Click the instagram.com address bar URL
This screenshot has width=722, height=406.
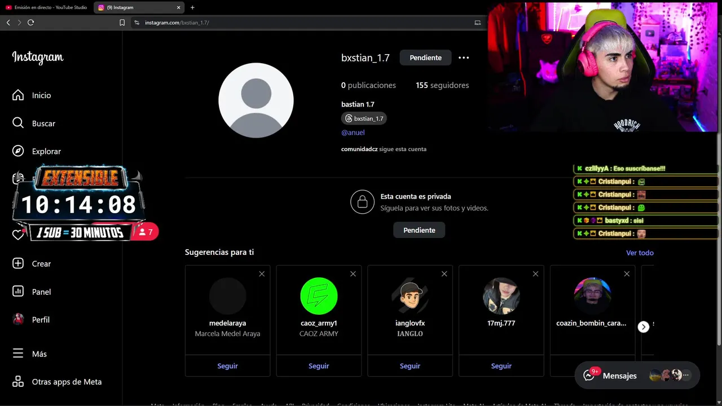177,23
